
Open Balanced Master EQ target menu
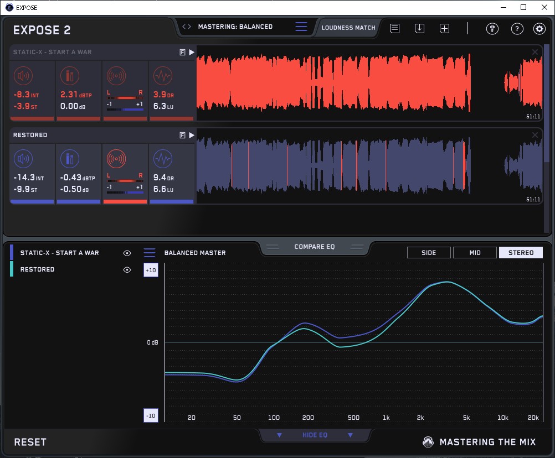[150, 253]
